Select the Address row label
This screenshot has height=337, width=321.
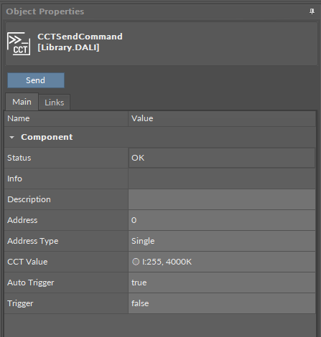[x=22, y=220]
